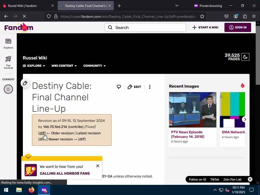Go back to the previous page
The height and width of the screenshot is (195, 260).
click(6, 16)
